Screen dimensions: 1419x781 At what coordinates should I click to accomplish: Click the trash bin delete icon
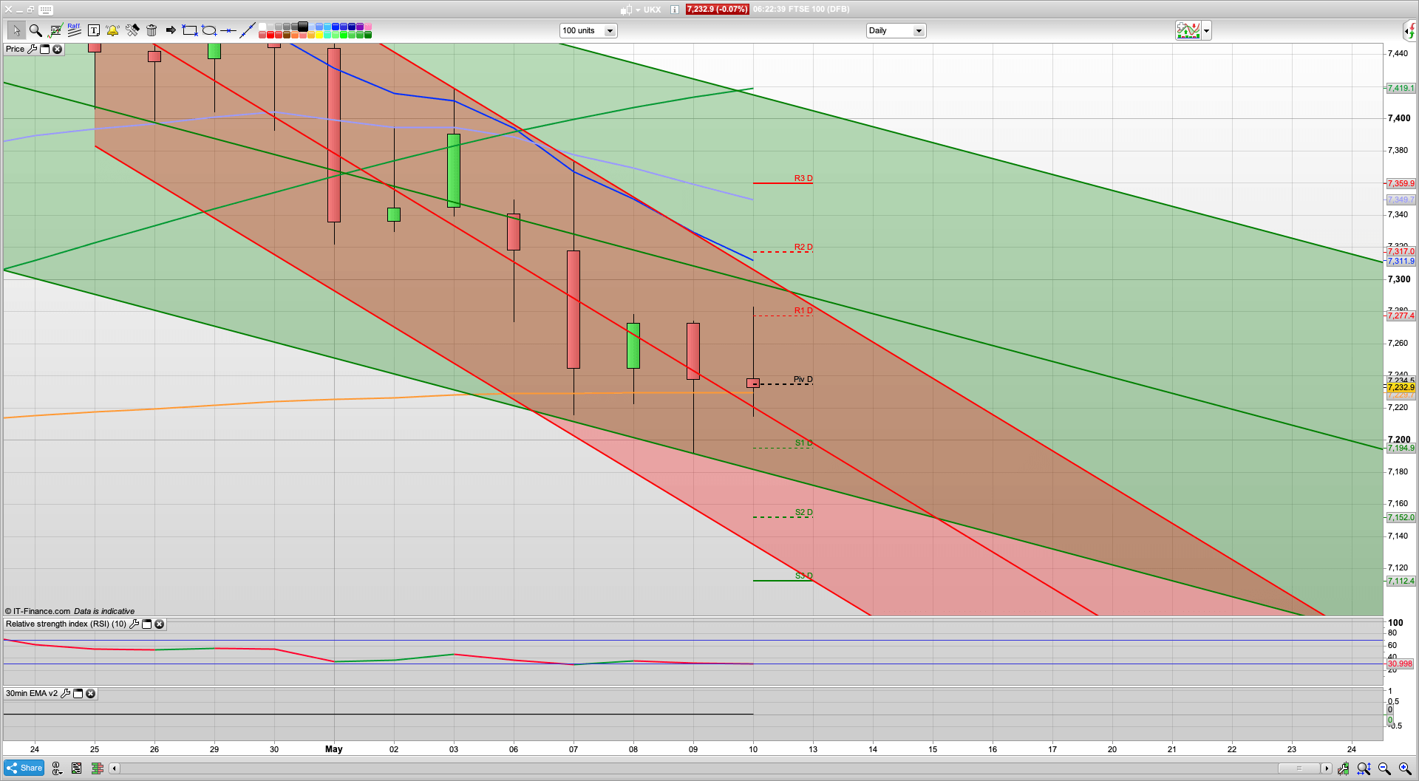152,30
